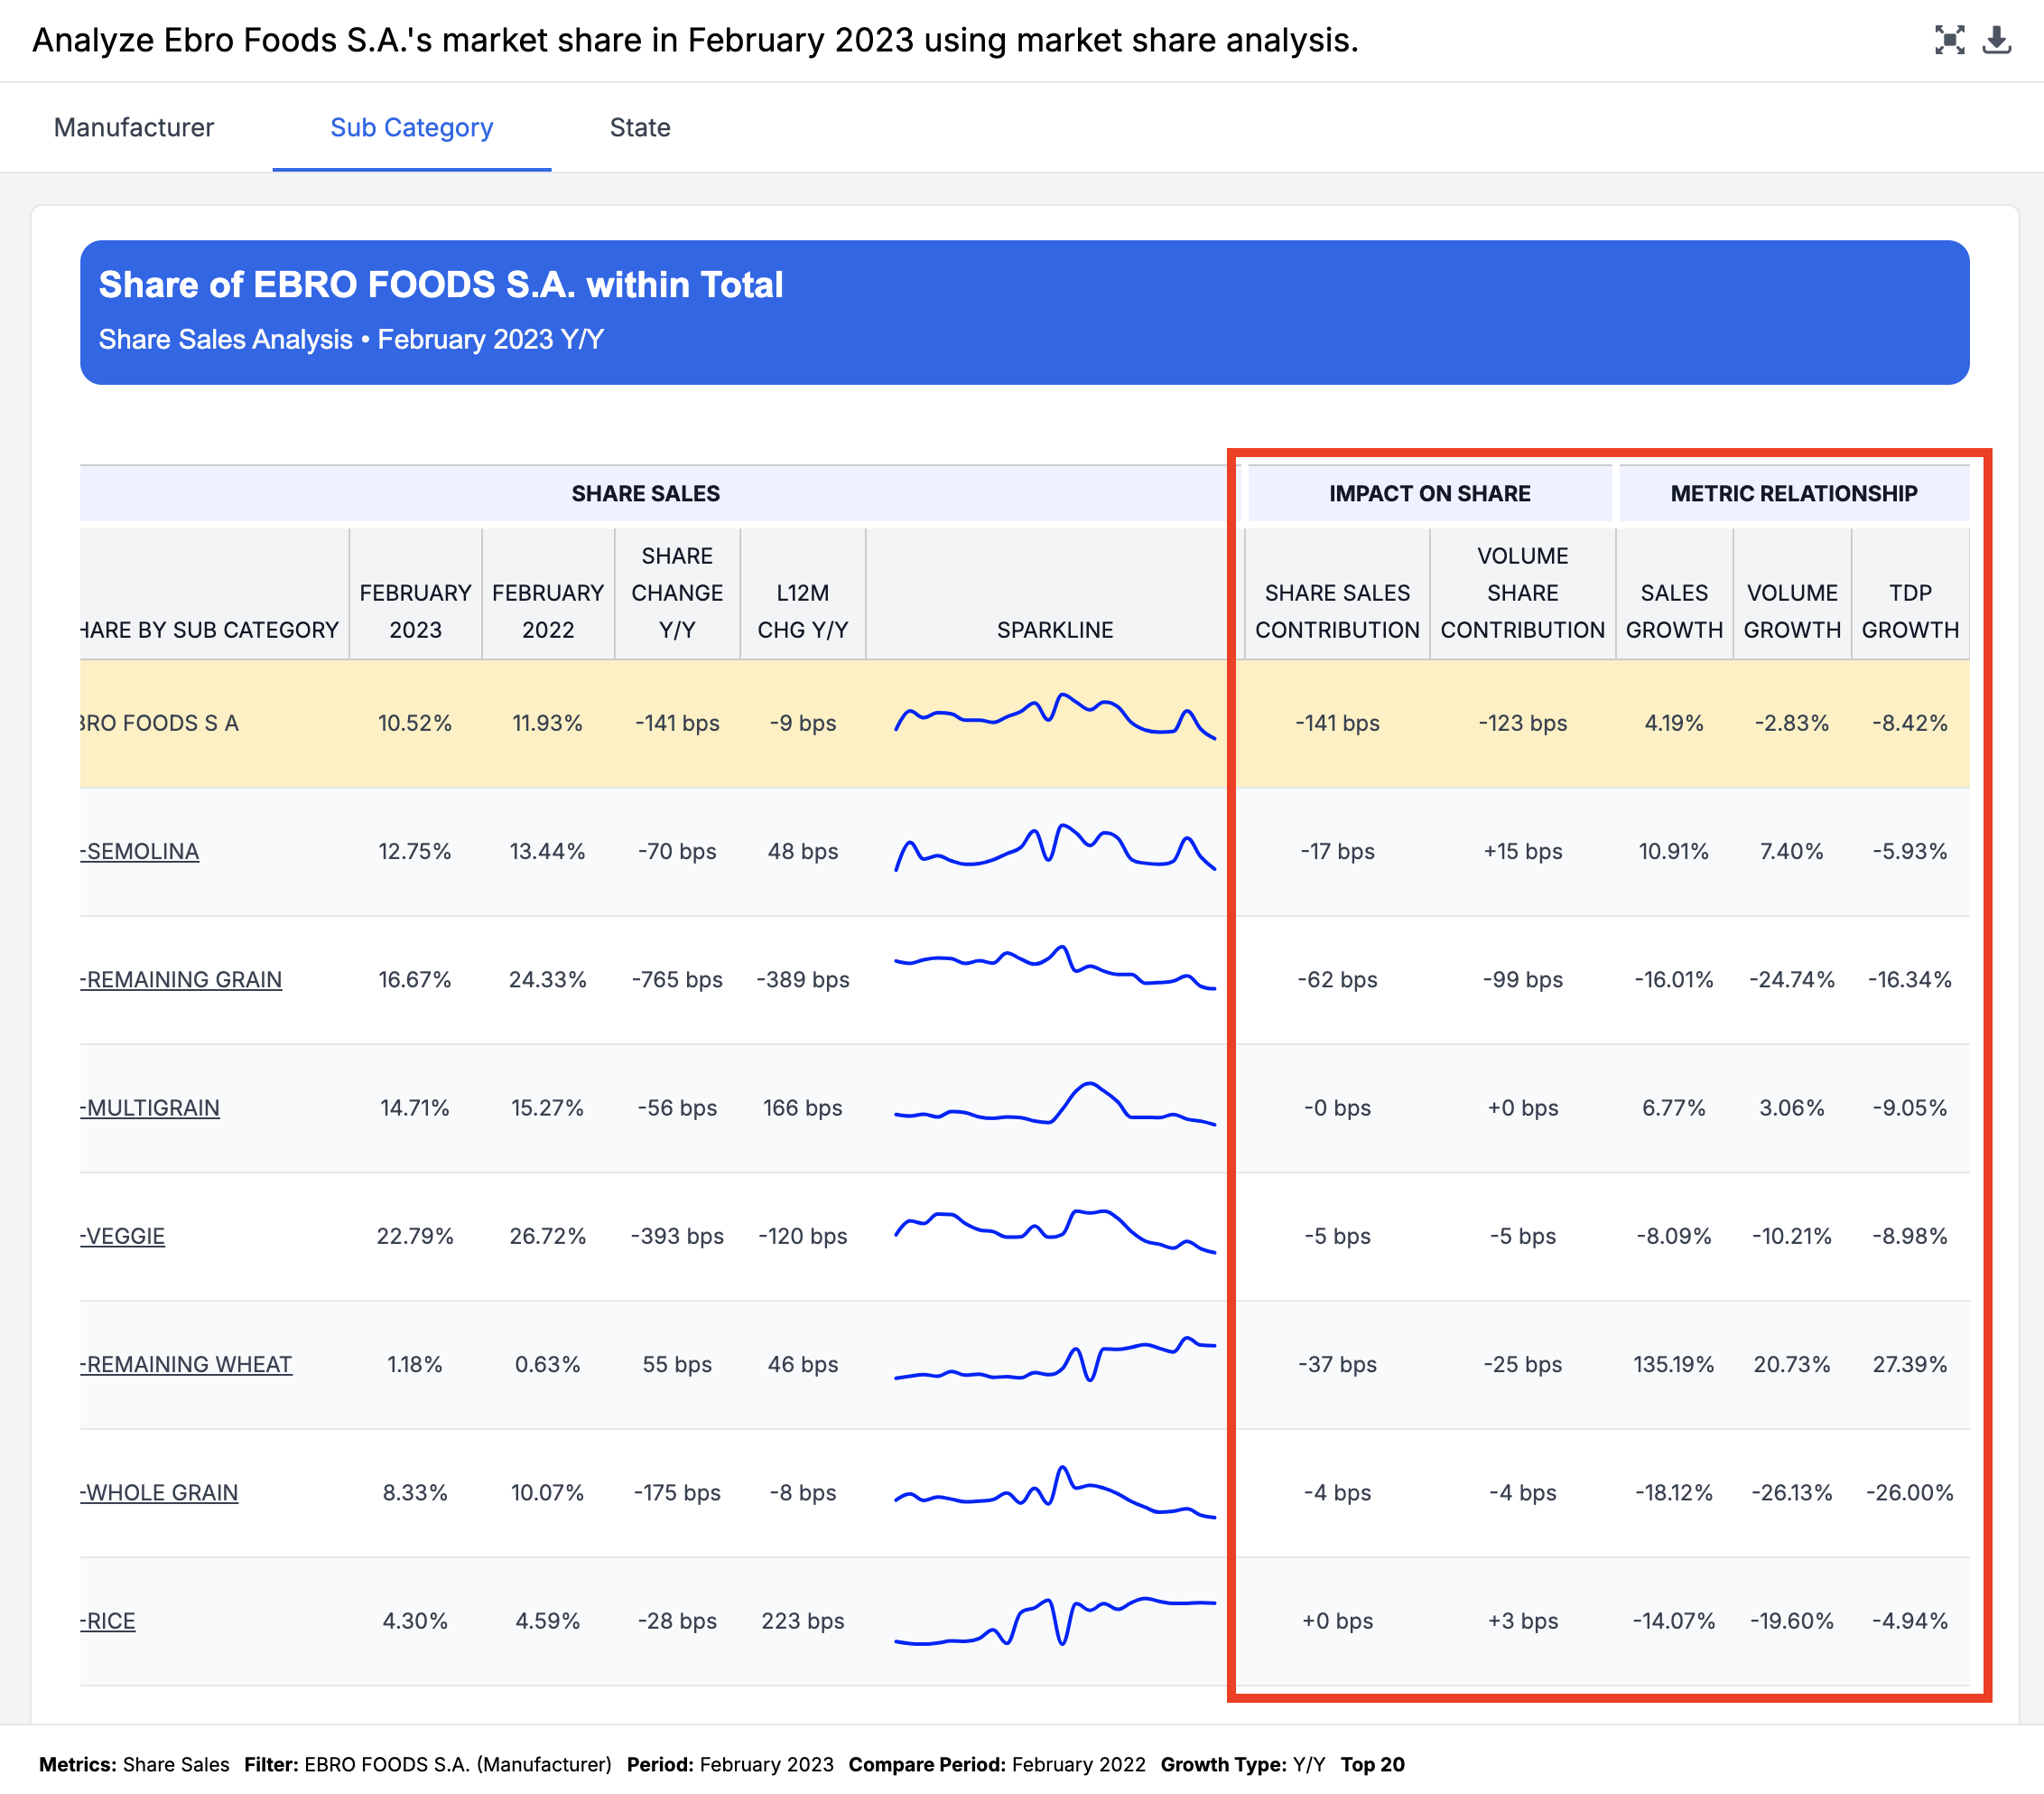
Task: Switch to the Manufacturer tab
Action: [x=134, y=127]
